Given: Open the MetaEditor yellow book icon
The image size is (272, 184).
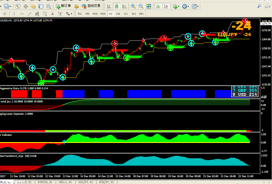Looking at the screenshot, I should coord(76,7).
